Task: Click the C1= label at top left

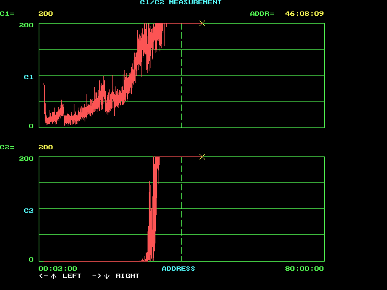Action: 7,13
